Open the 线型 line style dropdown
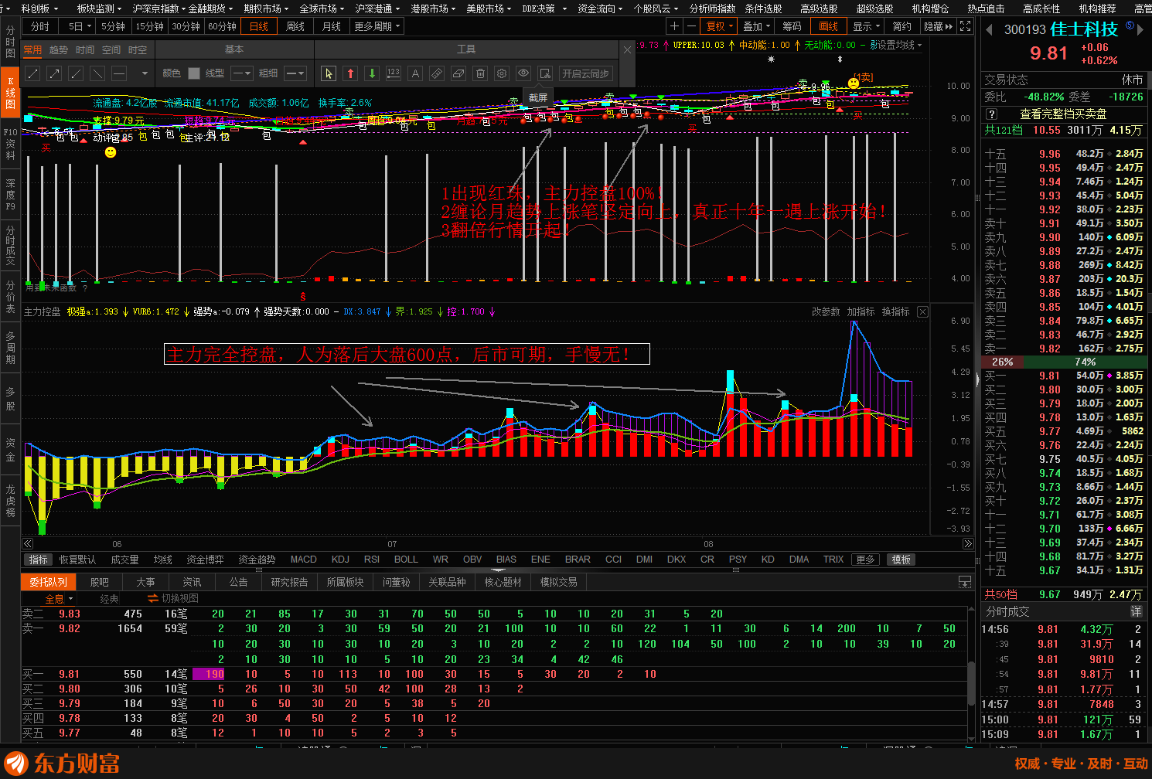This screenshot has width=1152, height=779. 242,73
